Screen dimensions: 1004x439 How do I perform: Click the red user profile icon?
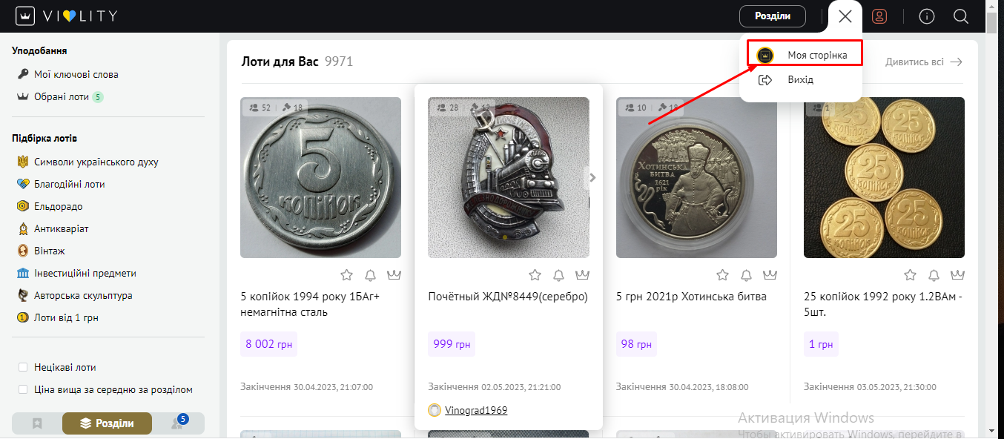click(x=879, y=16)
